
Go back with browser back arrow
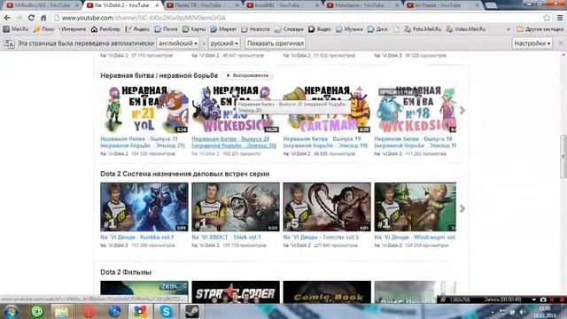7,18
